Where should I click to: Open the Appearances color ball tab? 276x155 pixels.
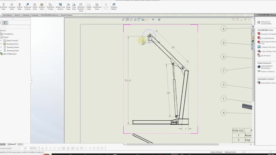(253, 41)
